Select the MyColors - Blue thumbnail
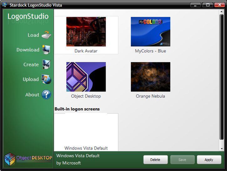The width and height of the screenshot is (227, 171). coord(151,32)
